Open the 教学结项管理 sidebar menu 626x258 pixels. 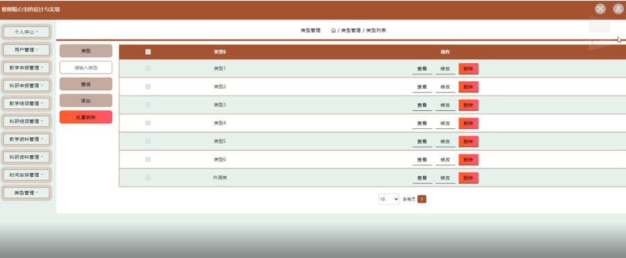coord(26,103)
